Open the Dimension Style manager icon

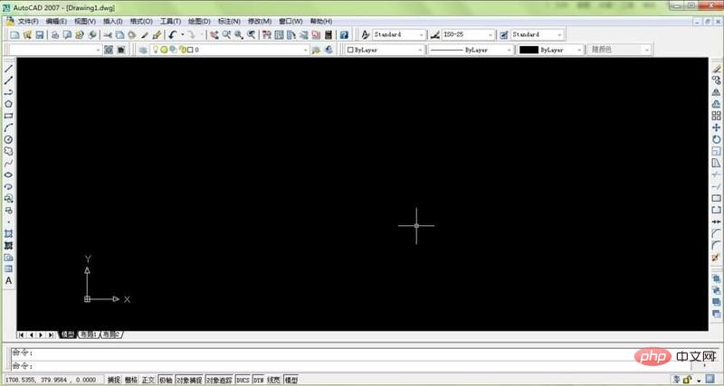pyautogui.click(x=435, y=34)
